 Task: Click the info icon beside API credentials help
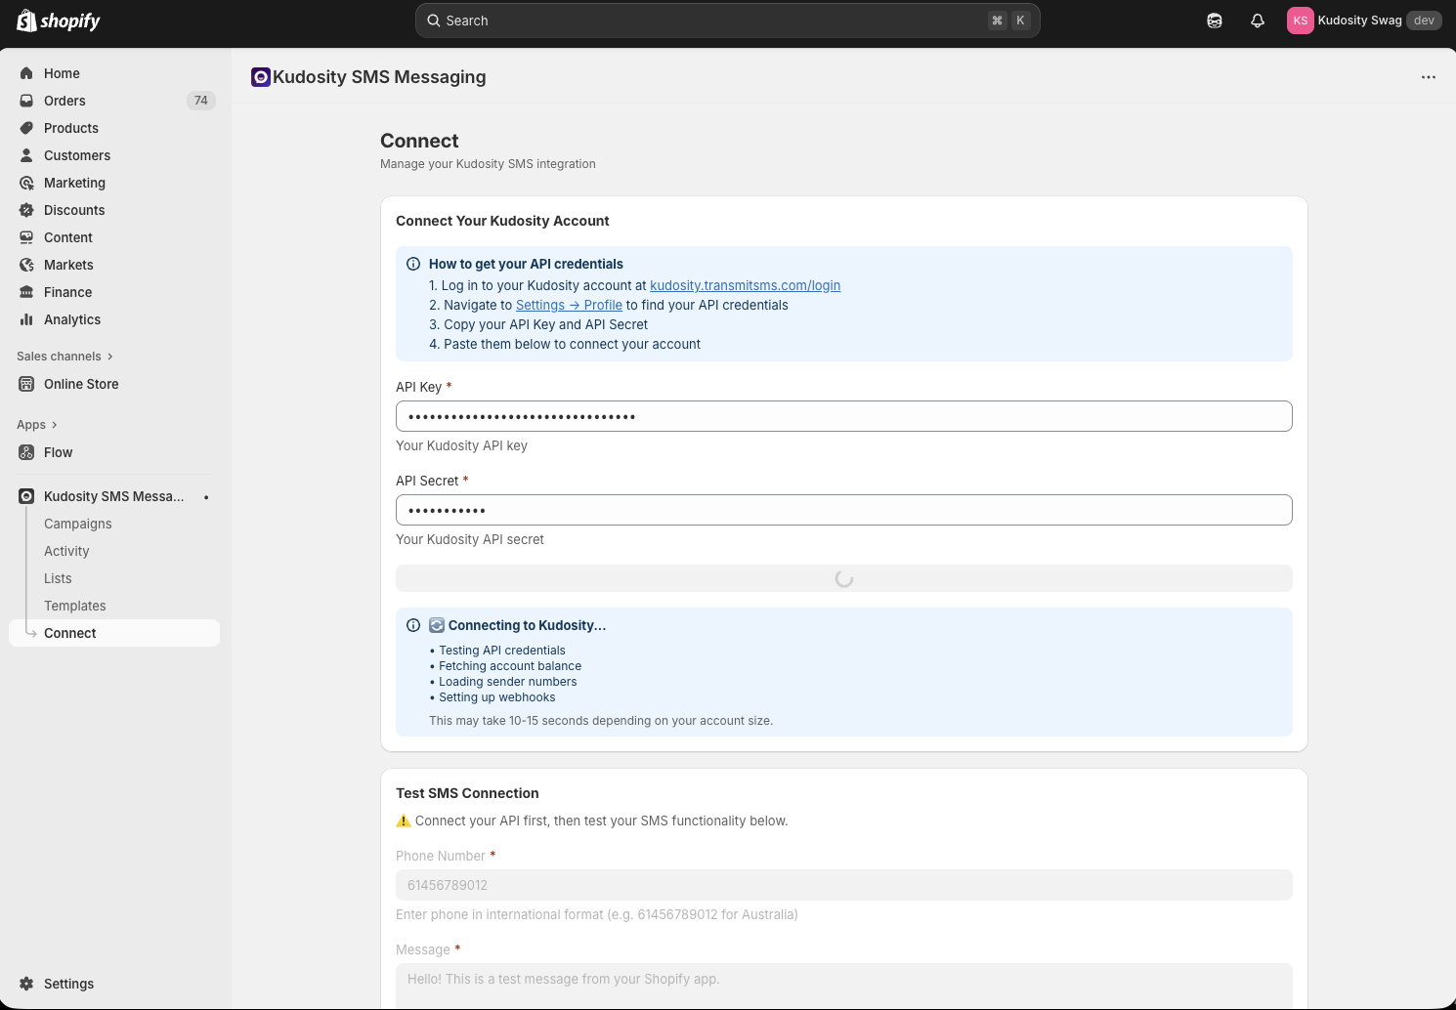(x=413, y=264)
